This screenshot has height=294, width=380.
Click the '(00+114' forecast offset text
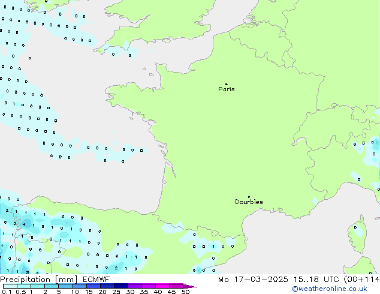point(361,280)
